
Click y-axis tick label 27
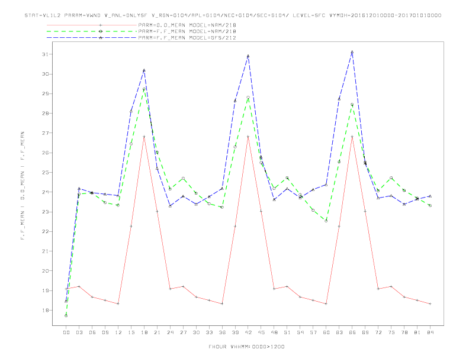[44, 133]
